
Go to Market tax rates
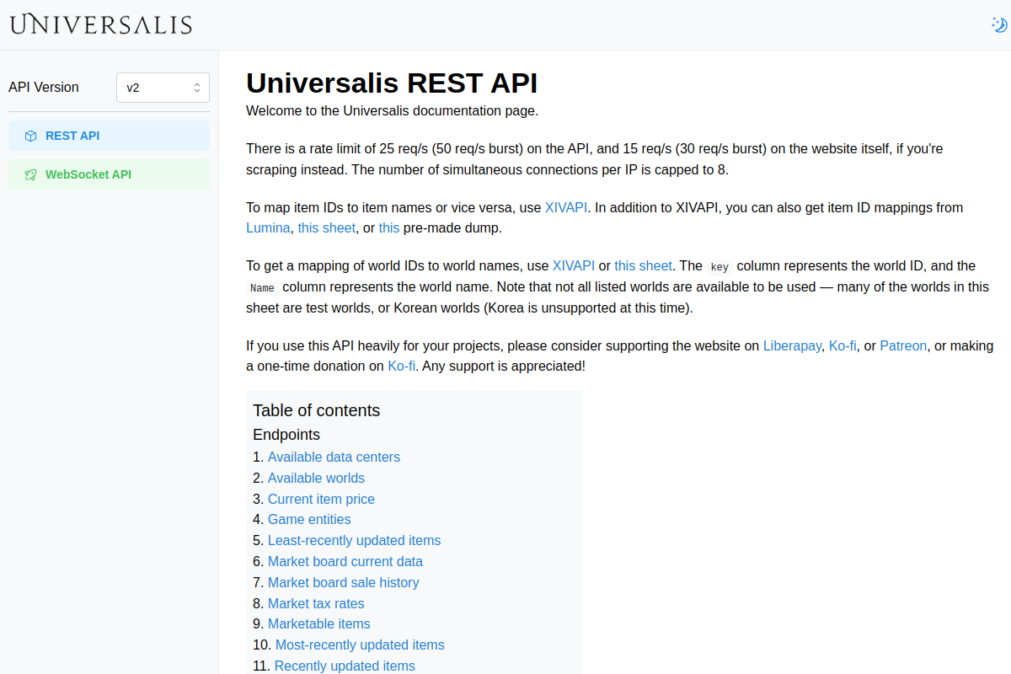[x=316, y=603]
